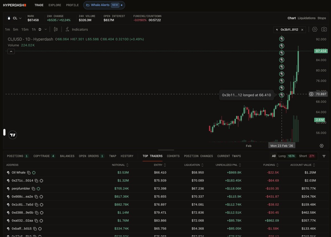331x237 pixels.
Task: Toggle green tracking icon for perpfumbler
Action: pyautogui.click(x=38, y=188)
